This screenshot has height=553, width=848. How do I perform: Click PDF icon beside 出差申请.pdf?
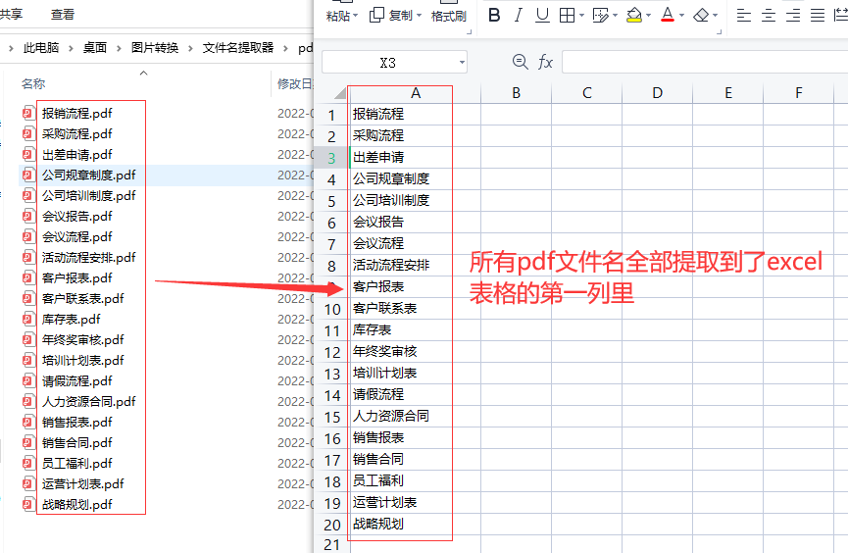[28, 155]
